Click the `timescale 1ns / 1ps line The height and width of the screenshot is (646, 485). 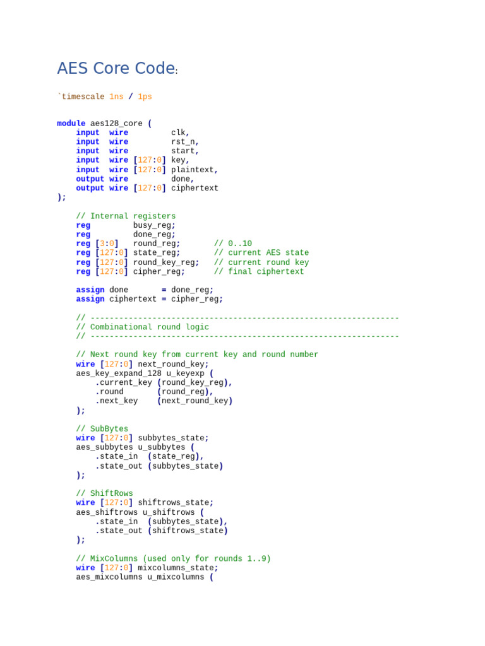pyautogui.click(x=105, y=97)
